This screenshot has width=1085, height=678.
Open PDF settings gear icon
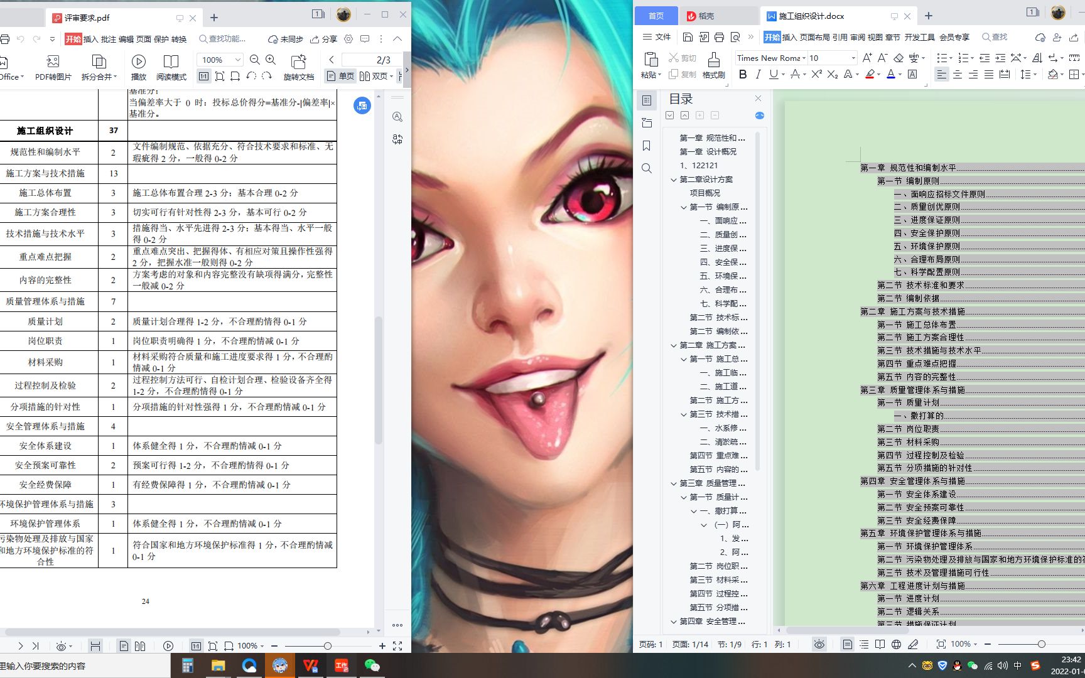(348, 39)
